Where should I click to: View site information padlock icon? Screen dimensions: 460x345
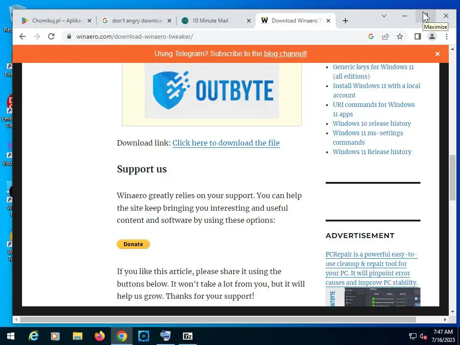(69, 36)
